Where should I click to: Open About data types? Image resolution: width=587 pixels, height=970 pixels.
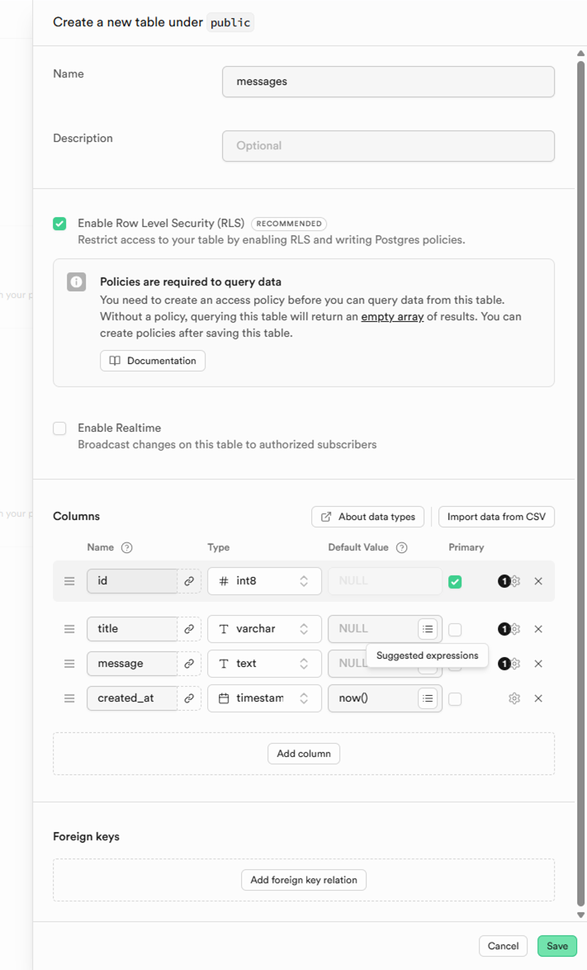point(368,517)
